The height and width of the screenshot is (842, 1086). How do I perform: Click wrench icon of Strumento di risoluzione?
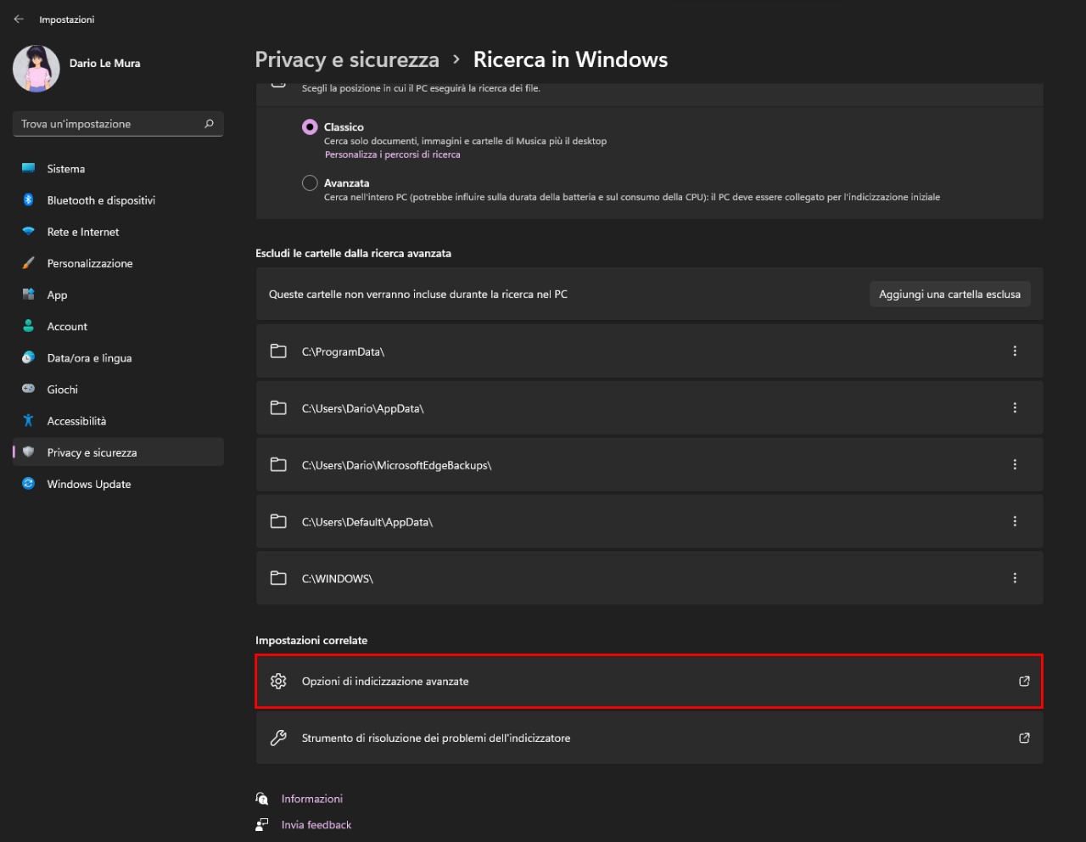click(278, 738)
